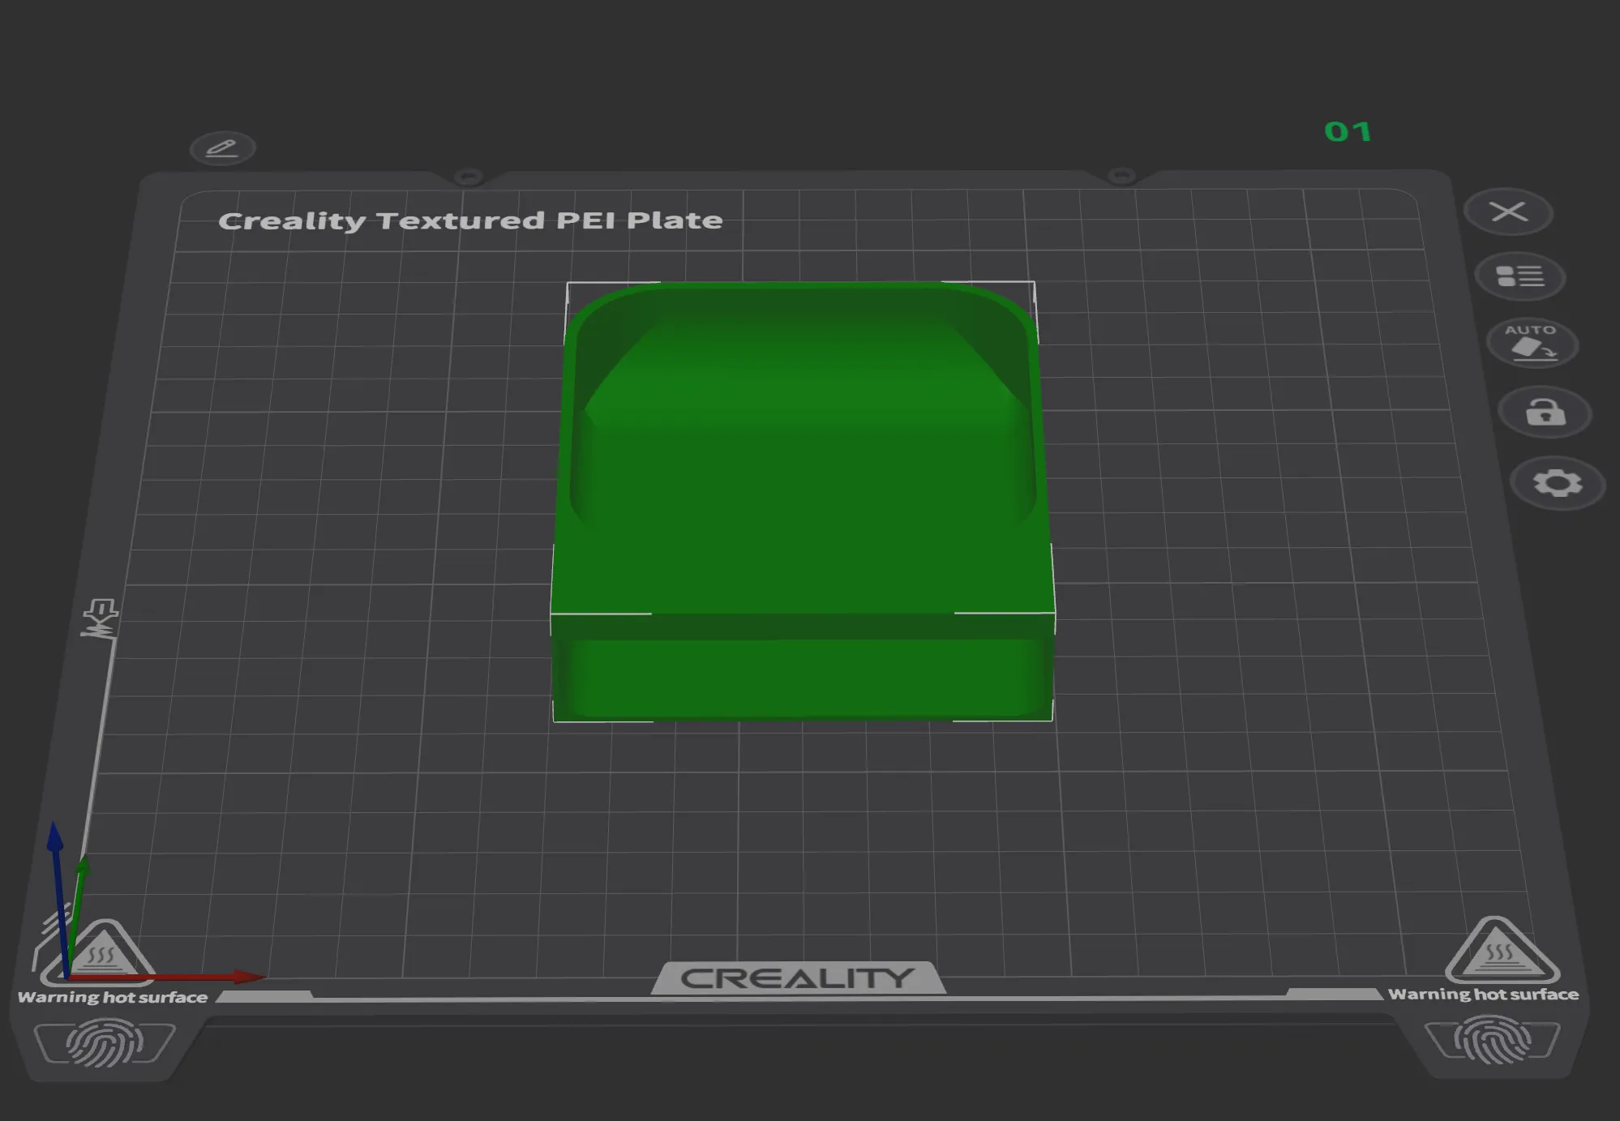Image resolution: width=1620 pixels, height=1121 pixels.
Task: Click the left fingerprint grip icon
Action: click(x=104, y=1043)
